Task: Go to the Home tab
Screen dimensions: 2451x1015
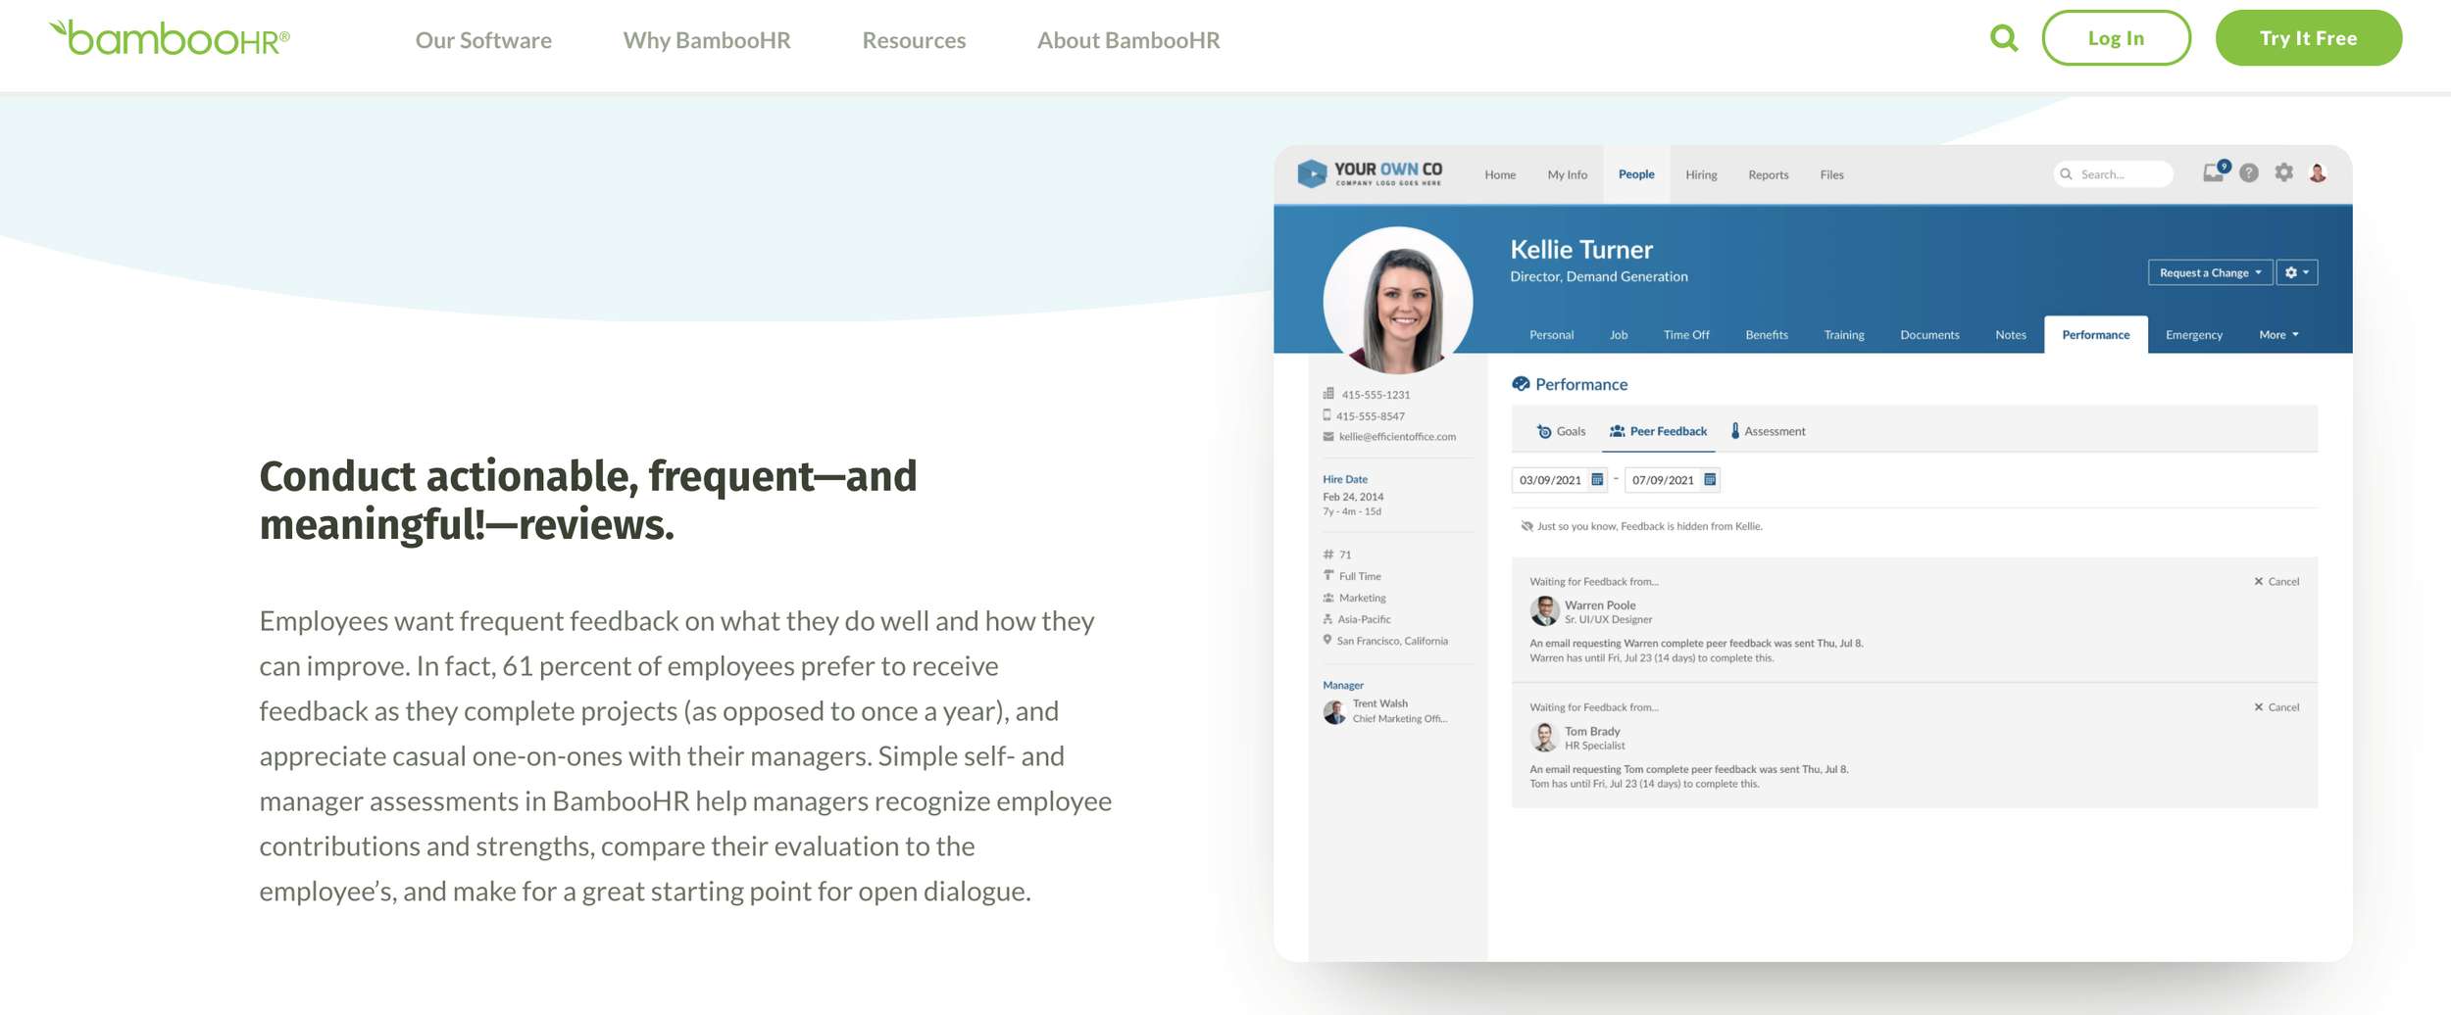Action: tap(1500, 174)
